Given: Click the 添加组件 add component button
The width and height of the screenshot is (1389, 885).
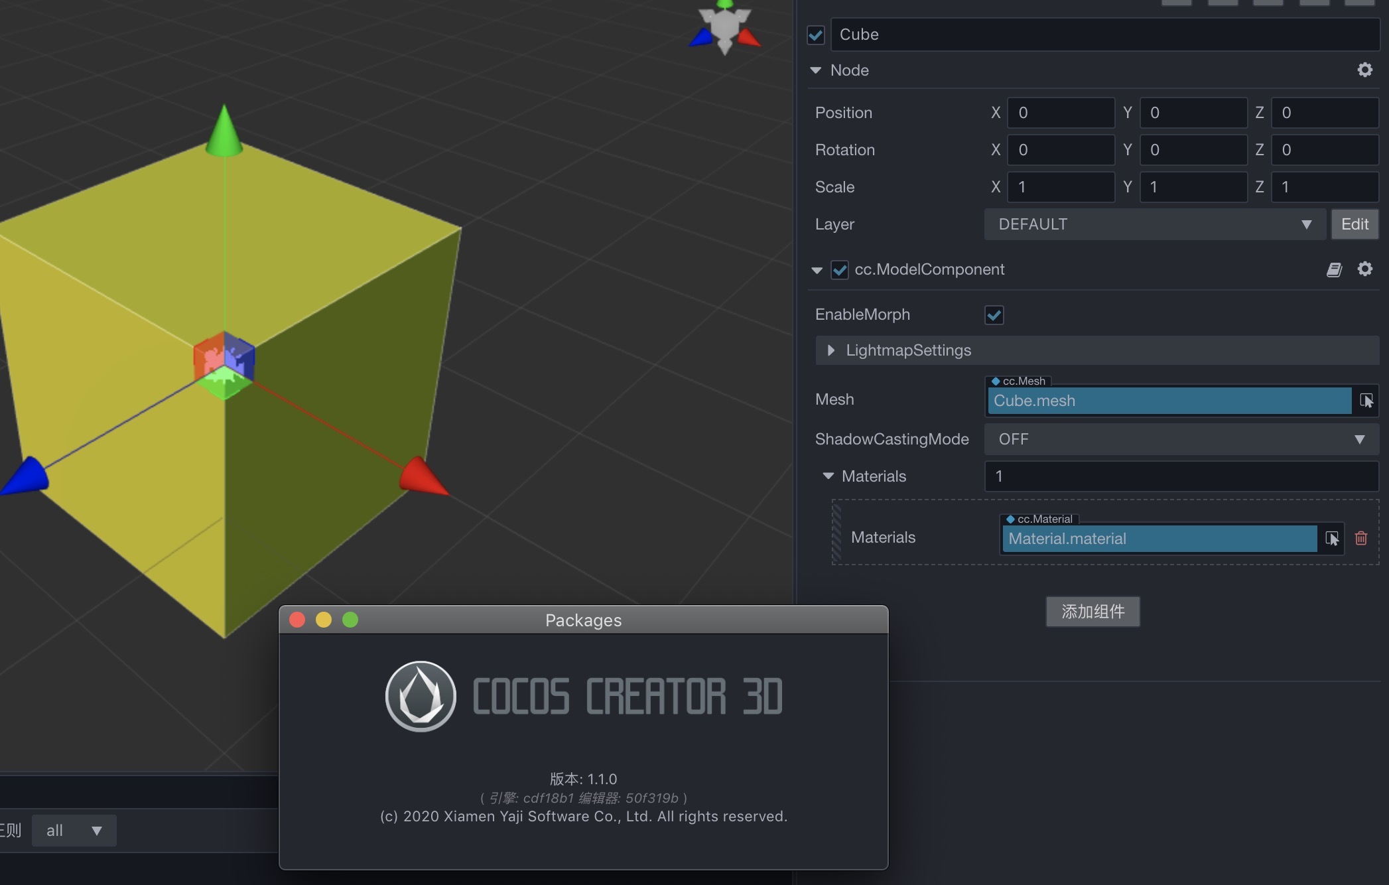Looking at the screenshot, I should 1092,611.
